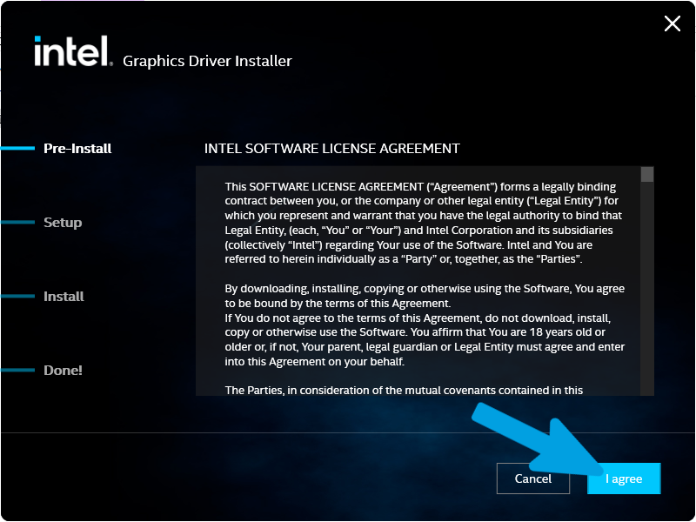Select the Install step in sidebar
696x522 pixels.
[64, 296]
